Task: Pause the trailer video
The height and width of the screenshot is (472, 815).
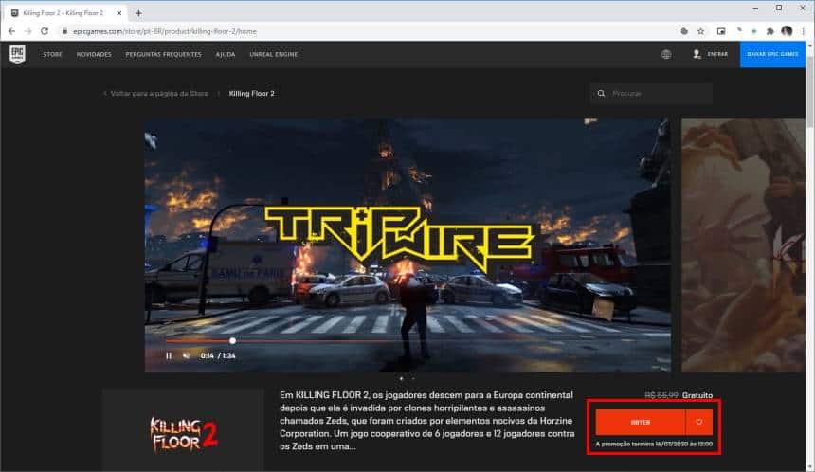Action: pos(169,355)
